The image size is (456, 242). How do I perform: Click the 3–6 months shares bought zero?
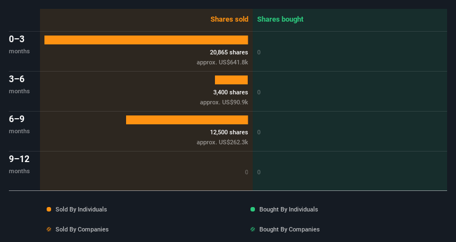(x=259, y=92)
